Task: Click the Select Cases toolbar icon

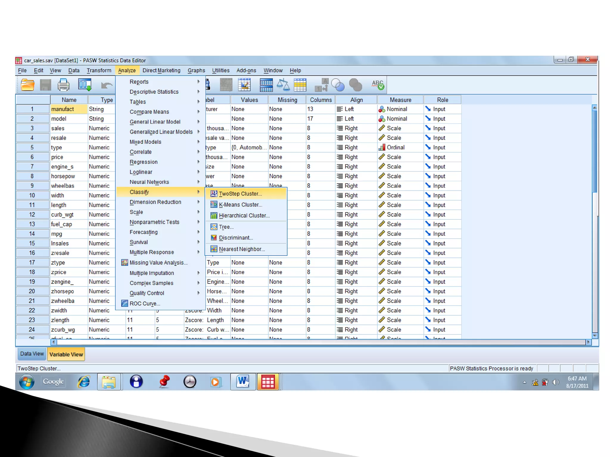Action: [300, 85]
